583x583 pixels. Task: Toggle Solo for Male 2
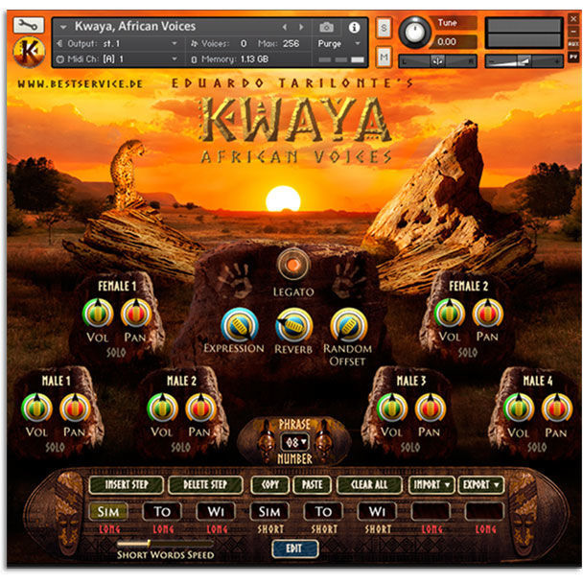tap(180, 447)
